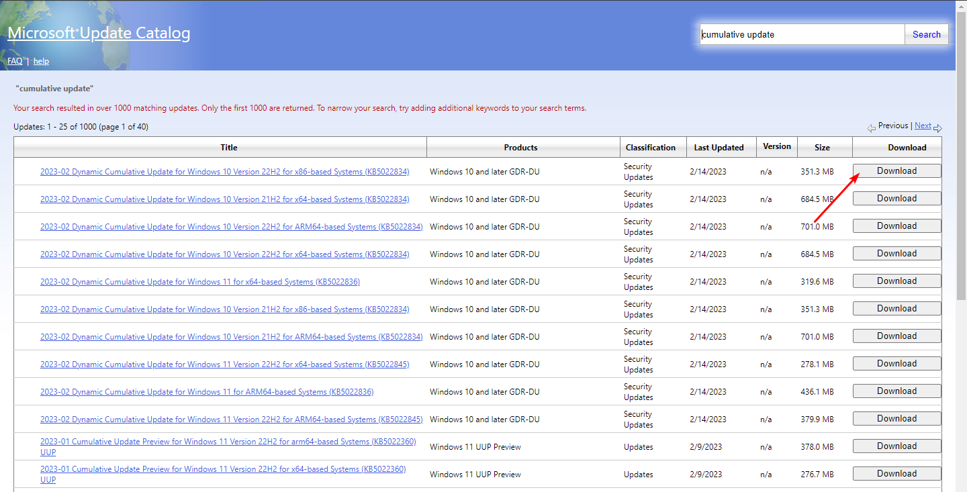Go to the Next results page link
The height and width of the screenshot is (492, 967).
point(923,126)
